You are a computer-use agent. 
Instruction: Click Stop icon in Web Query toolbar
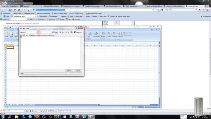(x=66, y=32)
